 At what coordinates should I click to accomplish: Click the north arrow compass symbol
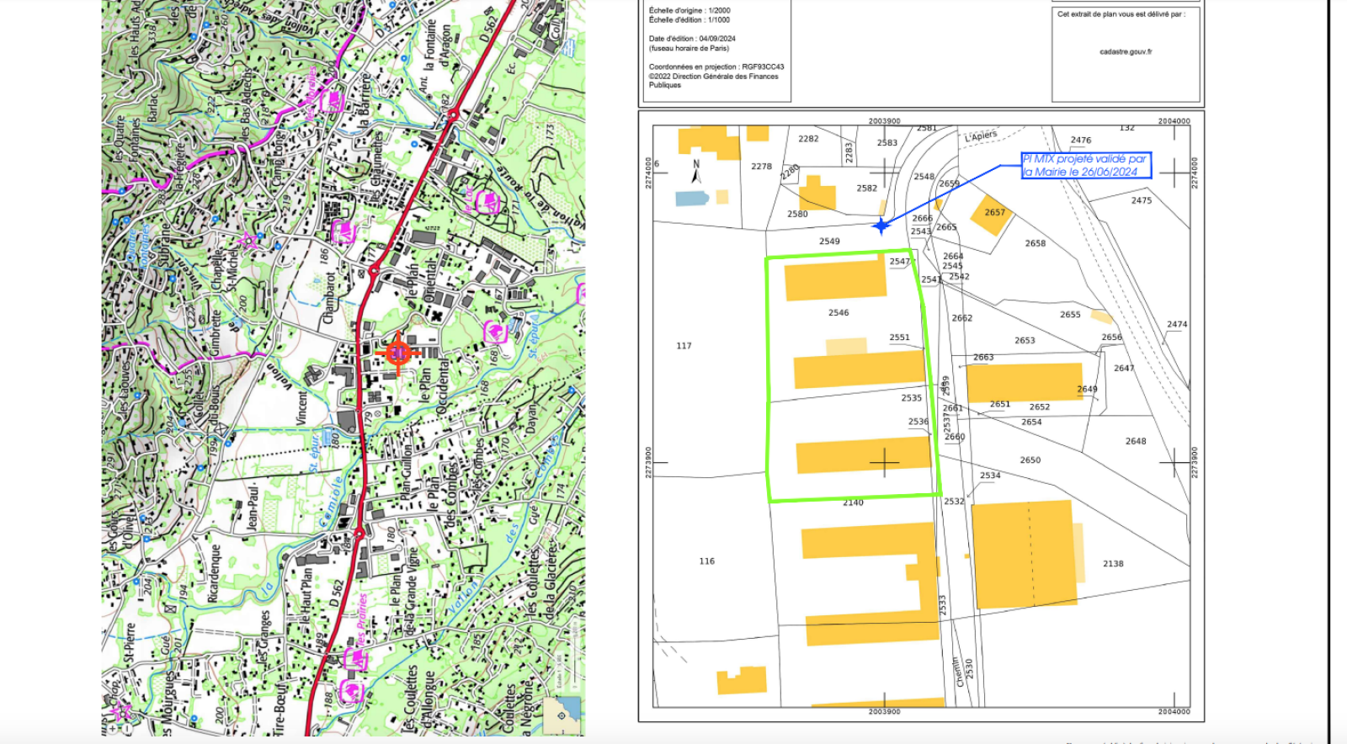click(696, 172)
